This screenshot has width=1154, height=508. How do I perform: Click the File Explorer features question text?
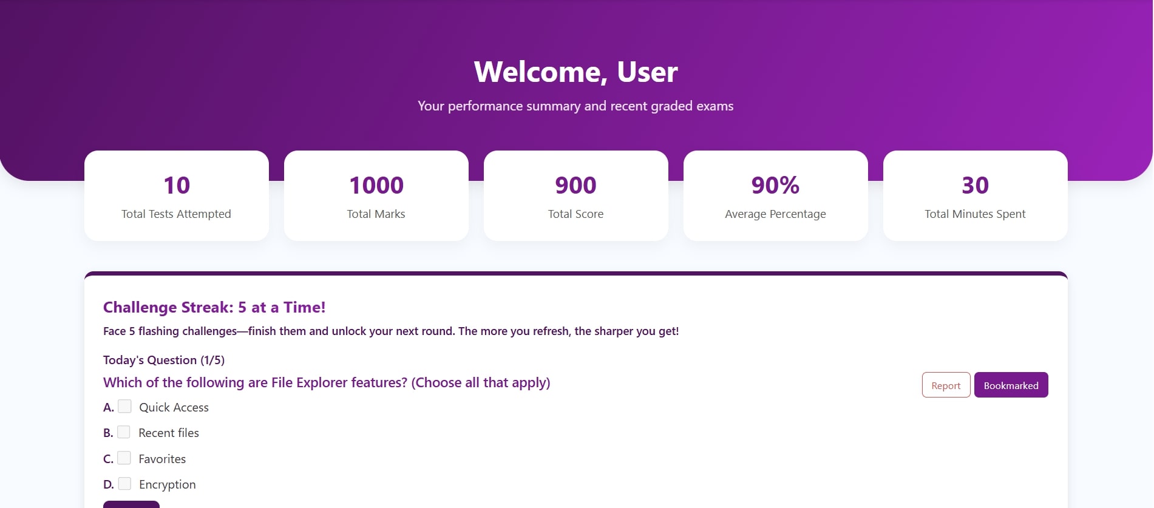(327, 382)
